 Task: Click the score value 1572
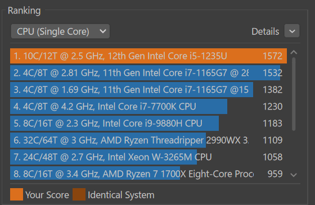pos(273,56)
